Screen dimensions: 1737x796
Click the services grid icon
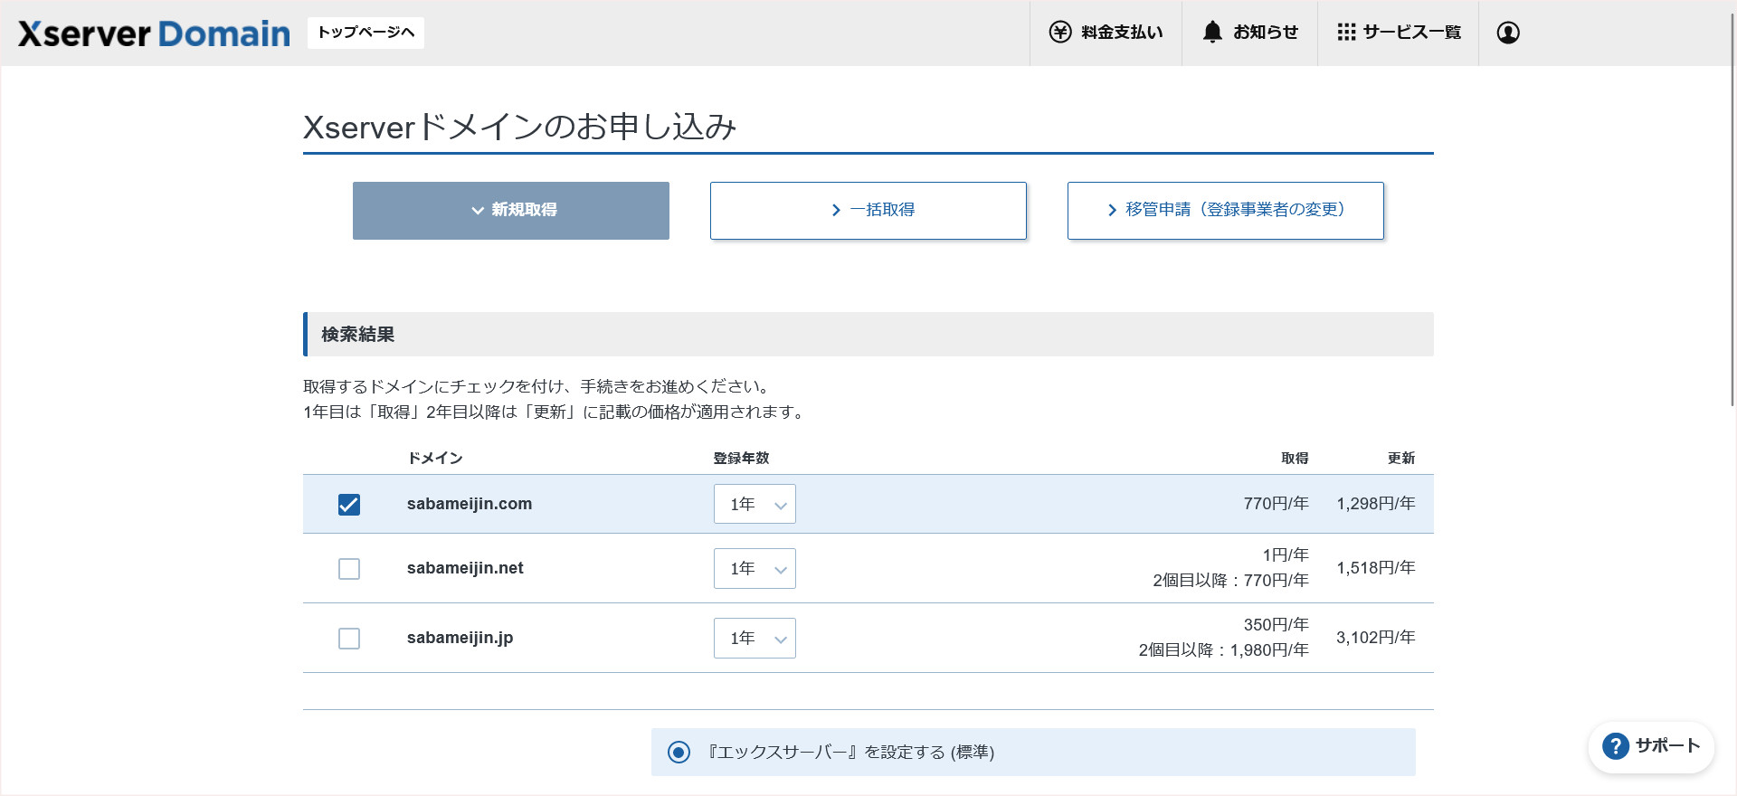tap(1346, 33)
